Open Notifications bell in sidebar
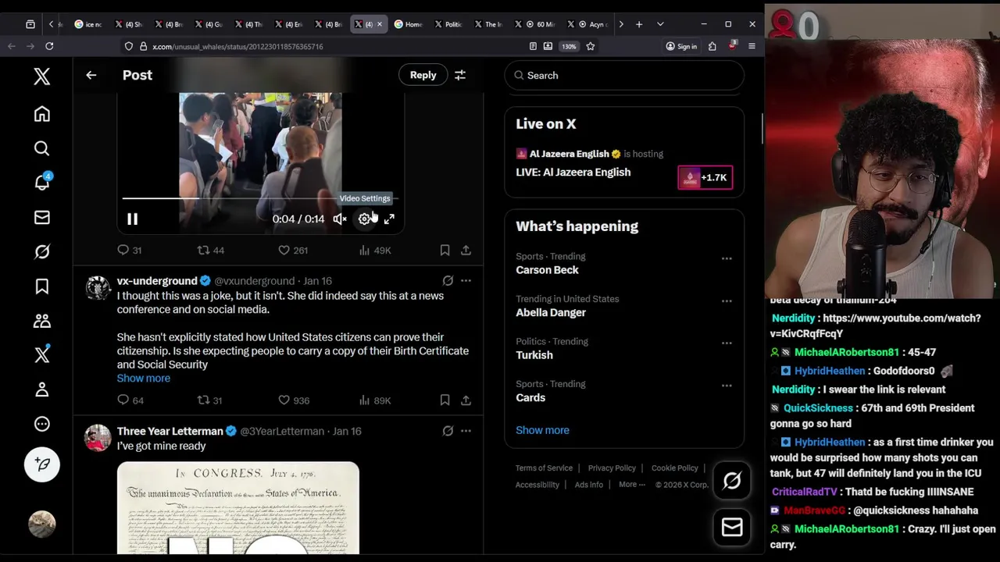 pos(42,183)
